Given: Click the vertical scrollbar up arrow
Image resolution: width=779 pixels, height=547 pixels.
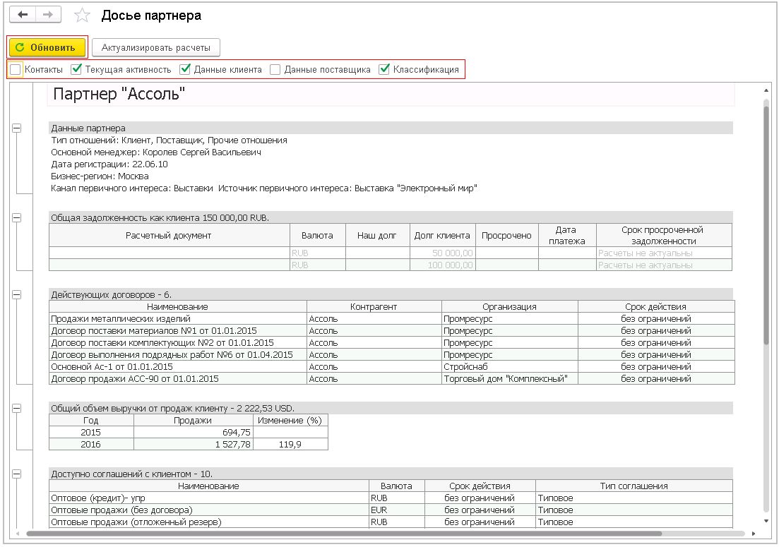Looking at the screenshot, I should tap(766, 90).
